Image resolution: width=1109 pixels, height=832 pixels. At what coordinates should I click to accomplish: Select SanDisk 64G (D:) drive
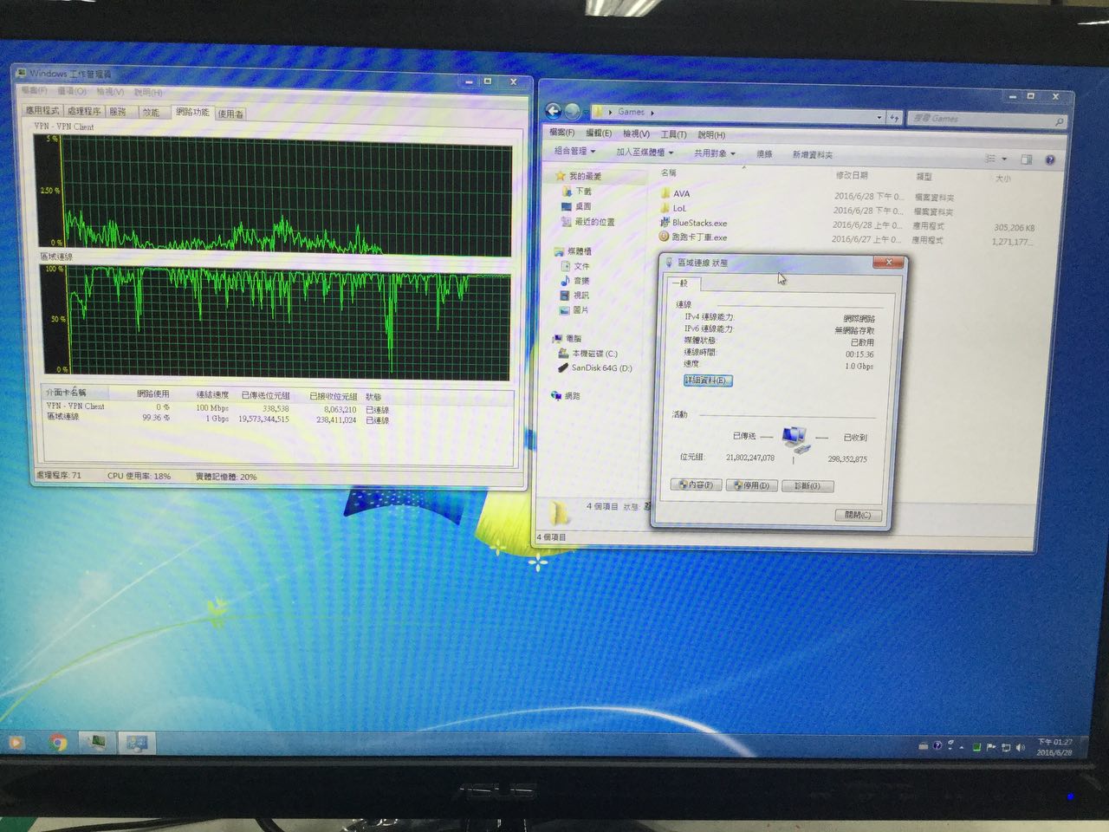tap(600, 367)
